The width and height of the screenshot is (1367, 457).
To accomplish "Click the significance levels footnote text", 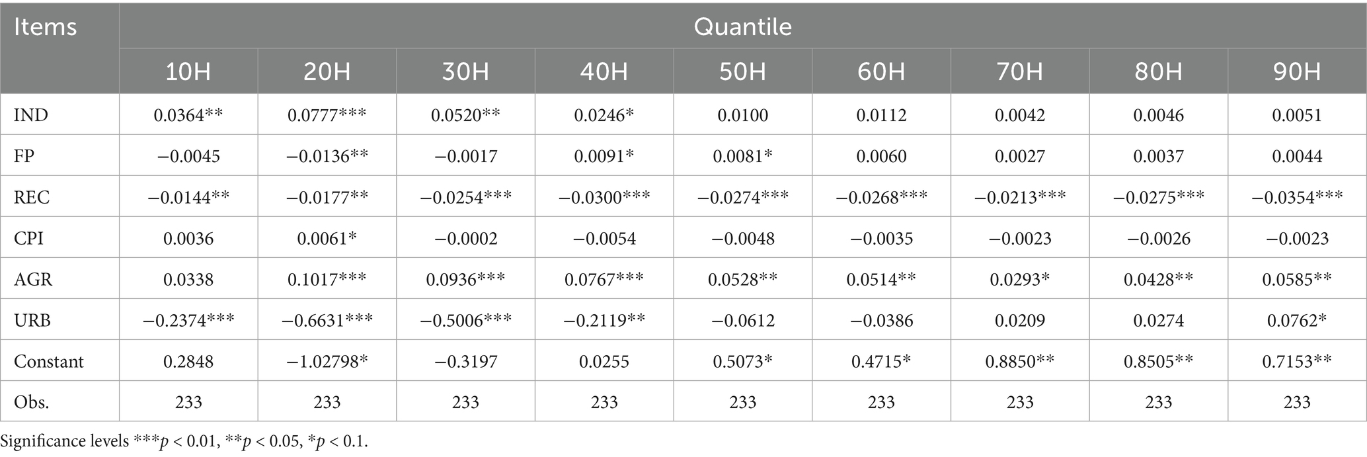I will click(184, 441).
